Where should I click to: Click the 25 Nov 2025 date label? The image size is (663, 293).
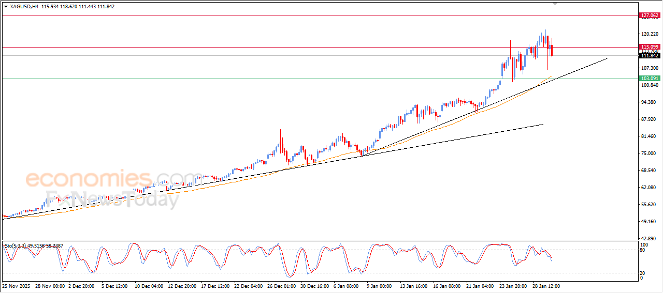point(17,286)
